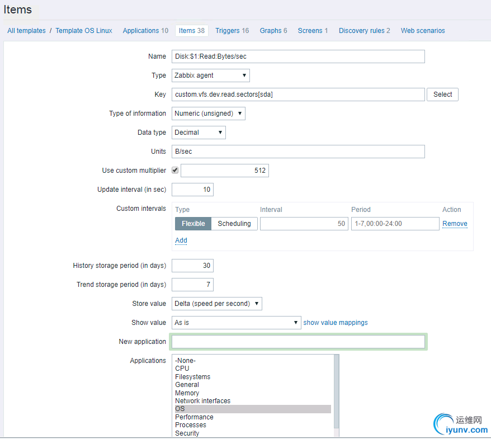This screenshot has width=491, height=439.
Task: Click the New application input field
Action: coord(298,342)
